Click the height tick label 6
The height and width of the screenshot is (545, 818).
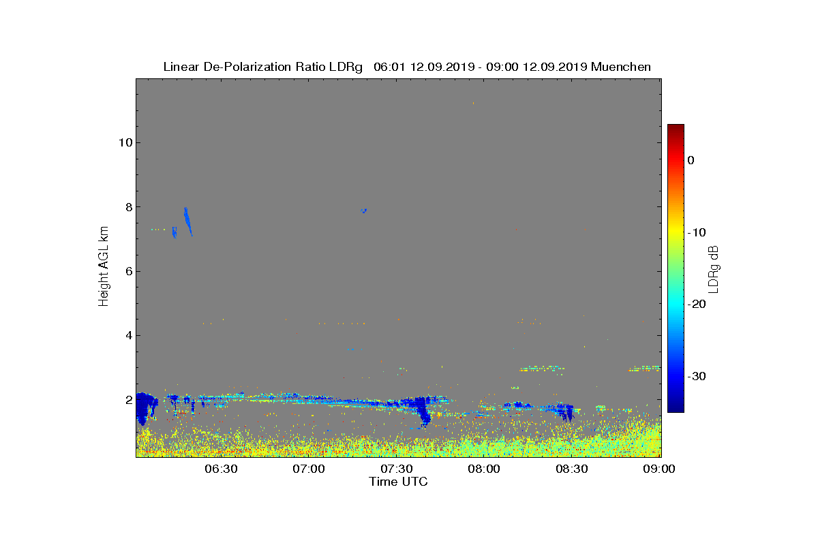(128, 271)
